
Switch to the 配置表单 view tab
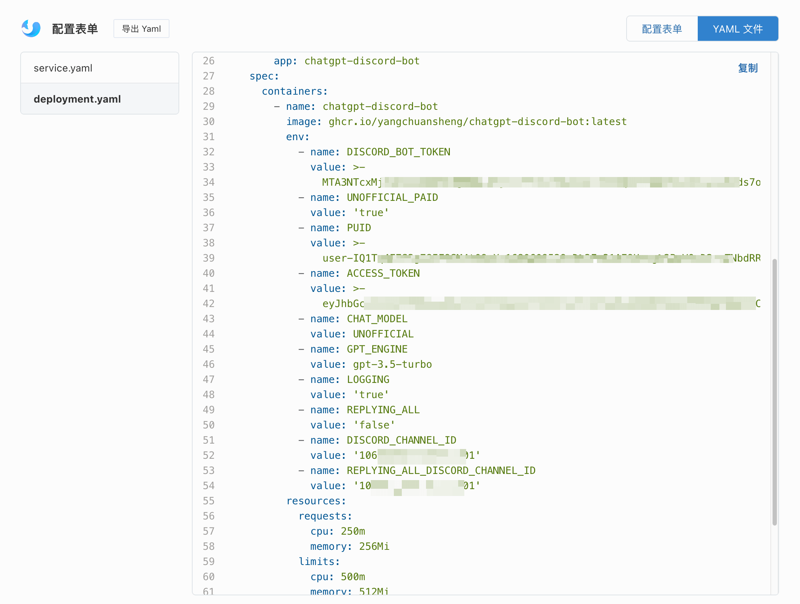[x=662, y=29]
